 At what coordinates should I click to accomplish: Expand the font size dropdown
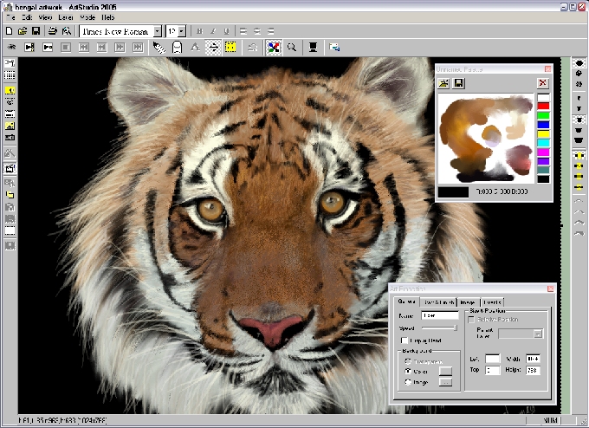pyautogui.click(x=182, y=31)
